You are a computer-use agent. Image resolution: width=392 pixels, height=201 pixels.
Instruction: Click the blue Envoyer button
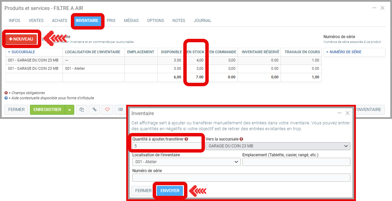tap(170, 191)
